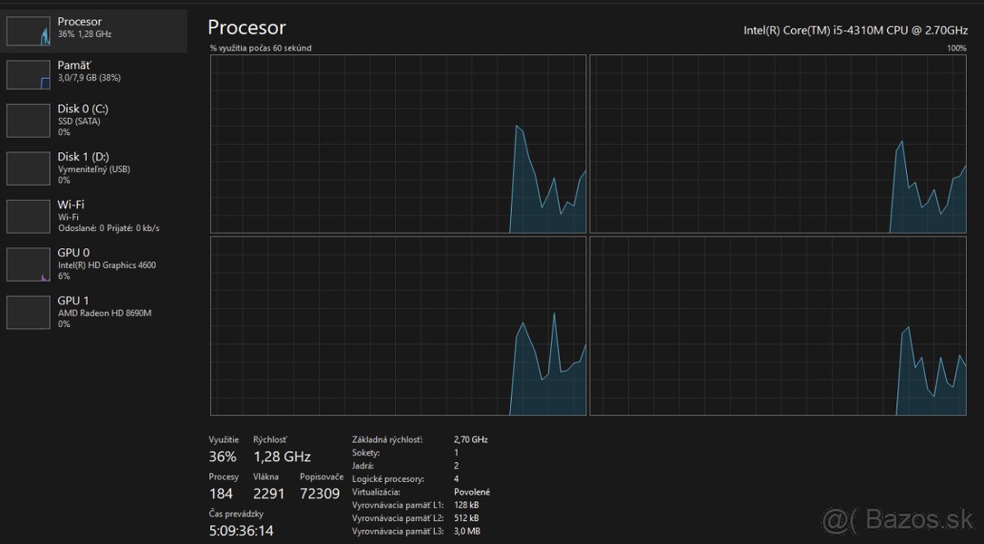Click the Využitie 36% usage value
The height and width of the screenshot is (544, 984).
click(x=222, y=456)
